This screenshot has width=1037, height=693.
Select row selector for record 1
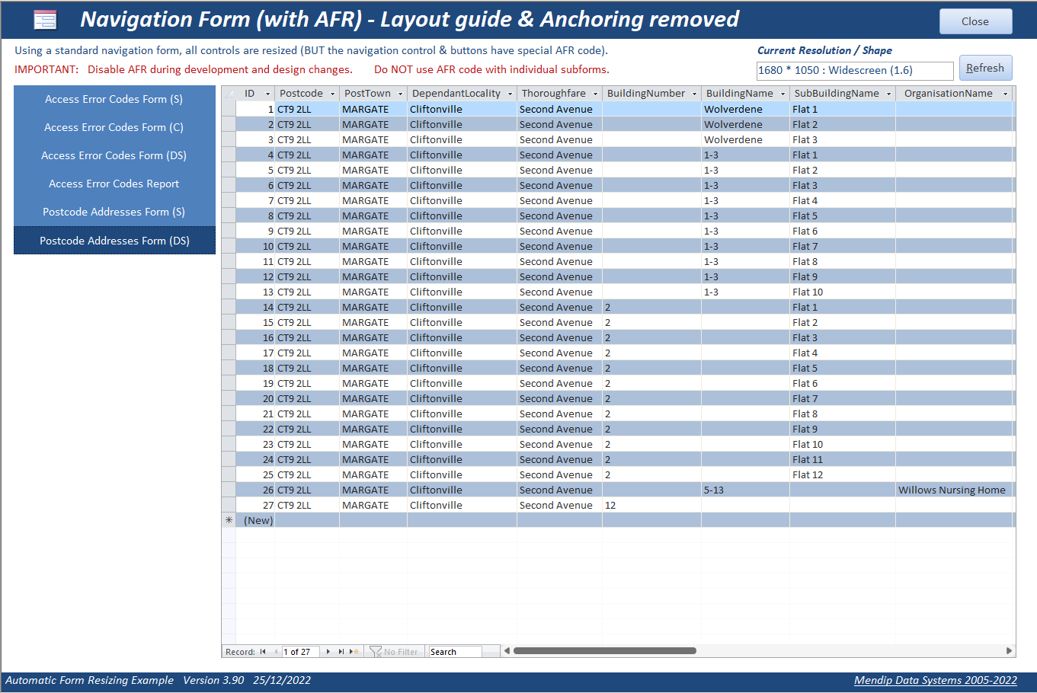[x=229, y=109]
